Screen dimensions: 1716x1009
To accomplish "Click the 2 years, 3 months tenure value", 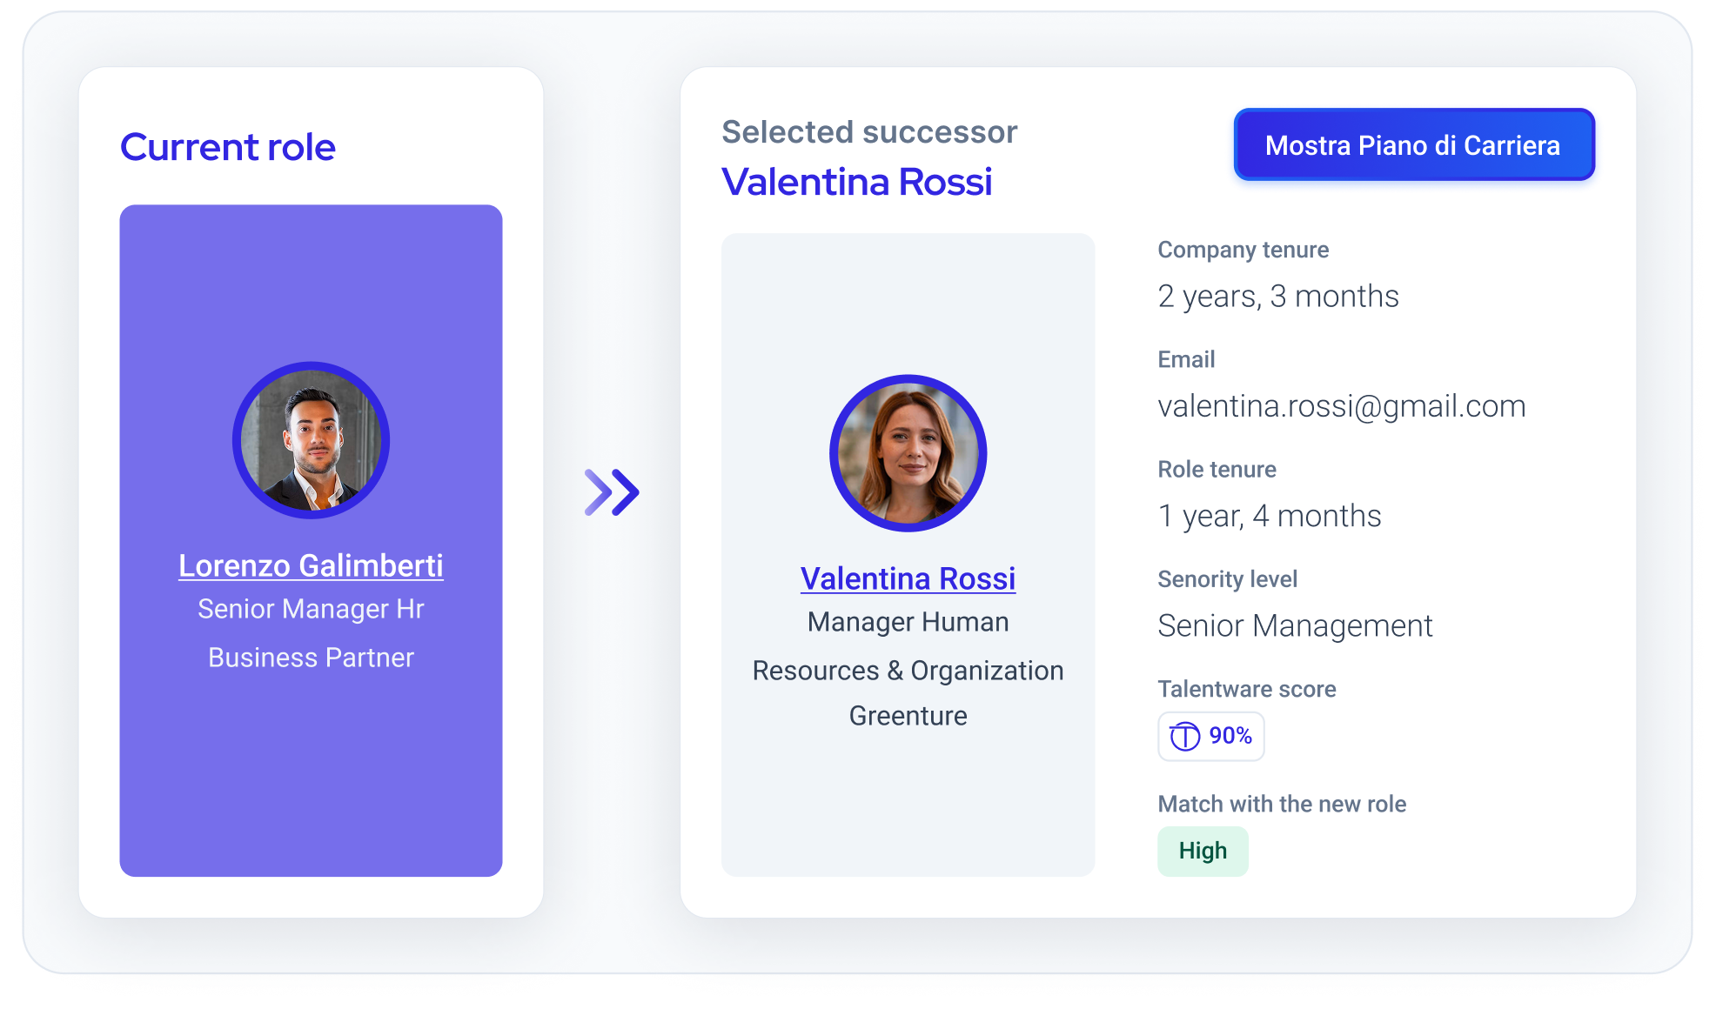I will 1278,297.
